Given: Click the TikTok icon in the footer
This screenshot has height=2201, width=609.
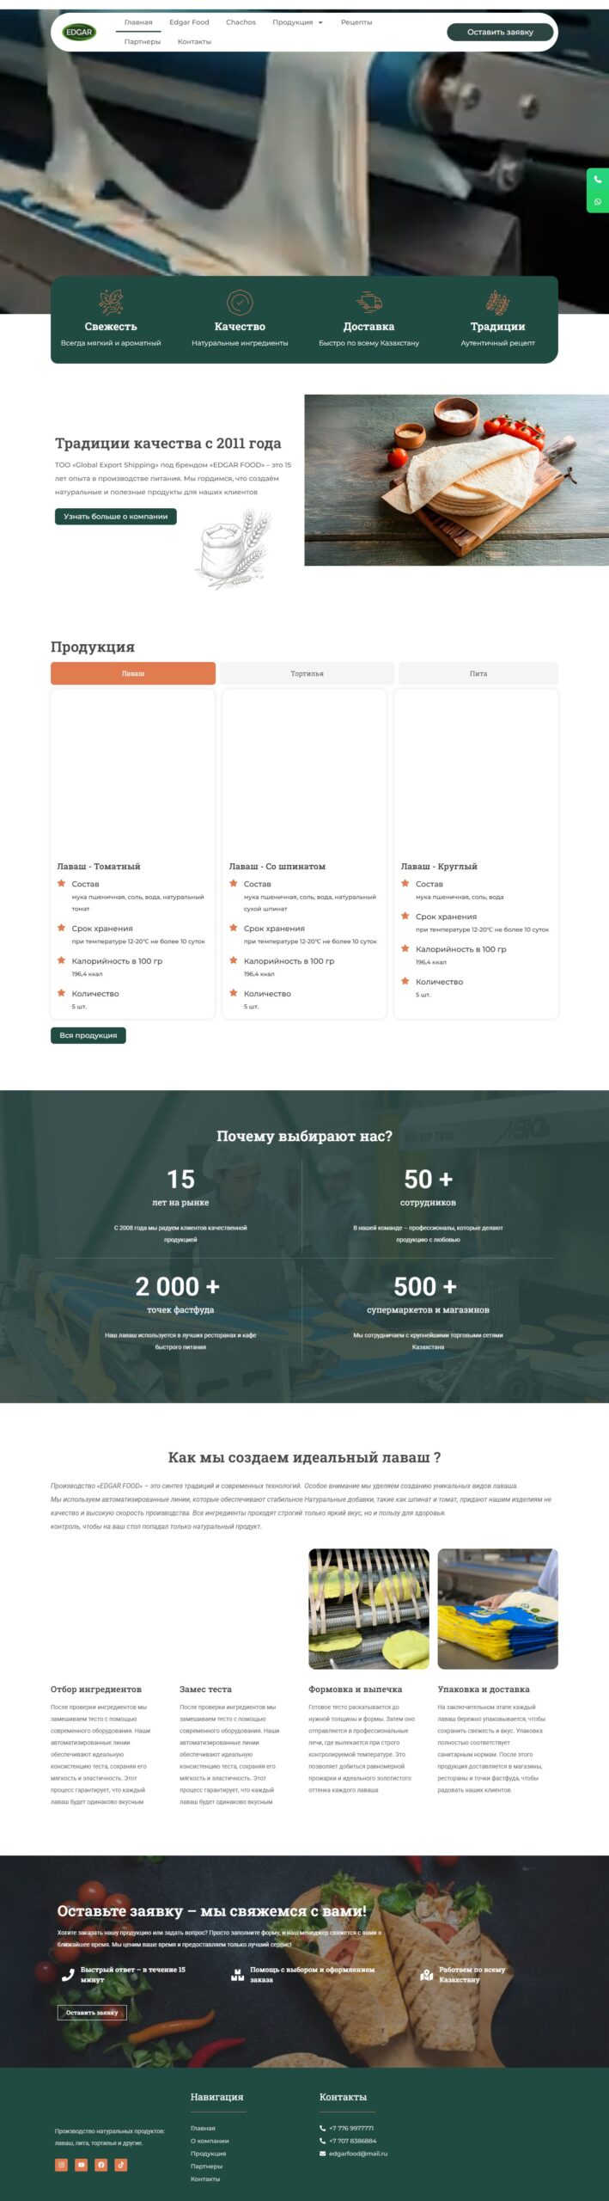Looking at the screenshot, I should 120,2165.
